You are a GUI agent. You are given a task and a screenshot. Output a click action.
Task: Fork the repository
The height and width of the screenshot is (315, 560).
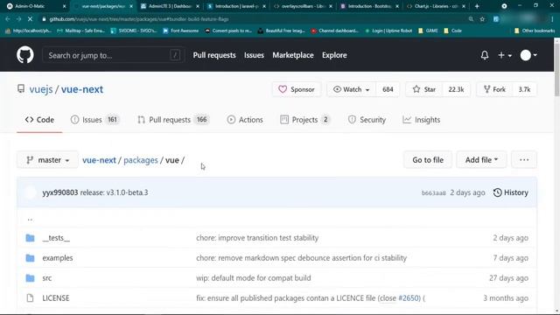(x=494, y=89)
